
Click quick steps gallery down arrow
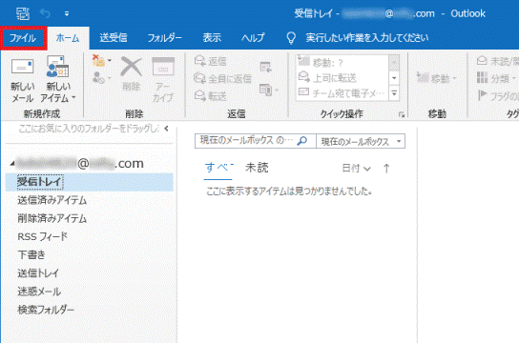(x=394, y=78)
